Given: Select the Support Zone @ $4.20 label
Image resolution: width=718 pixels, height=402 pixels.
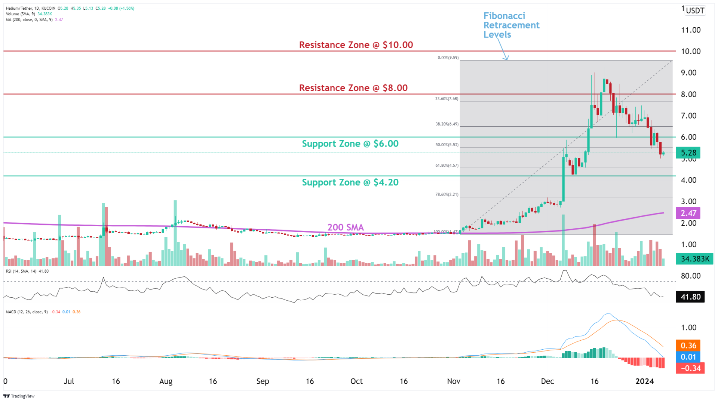Looking at the screenshot, I should point(350,182).
